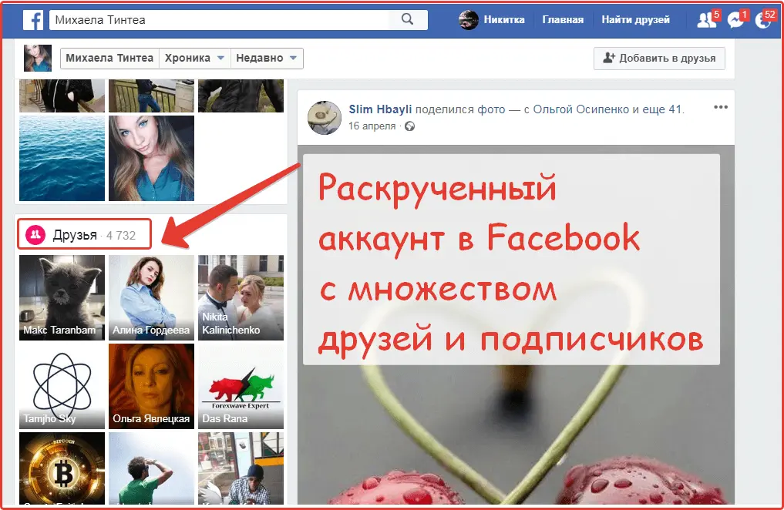This screenshot has width=784, height=510.
Task: Click Никитка profile avatar in top bar
Action: point(469,20)
